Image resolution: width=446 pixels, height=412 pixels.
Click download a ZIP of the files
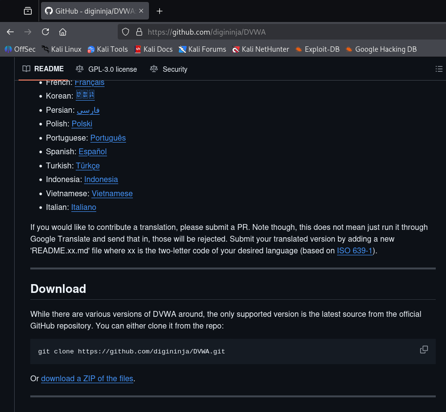87,379
